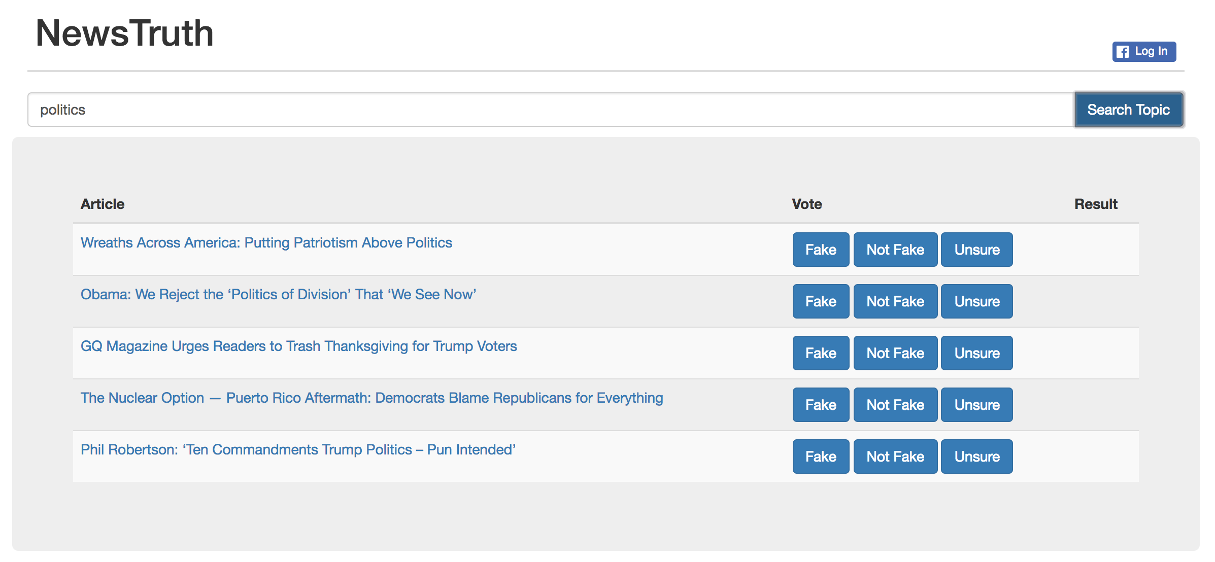Click the Search Topic button
Viewport: 1215px width, 562px height.
(1128, 110)
